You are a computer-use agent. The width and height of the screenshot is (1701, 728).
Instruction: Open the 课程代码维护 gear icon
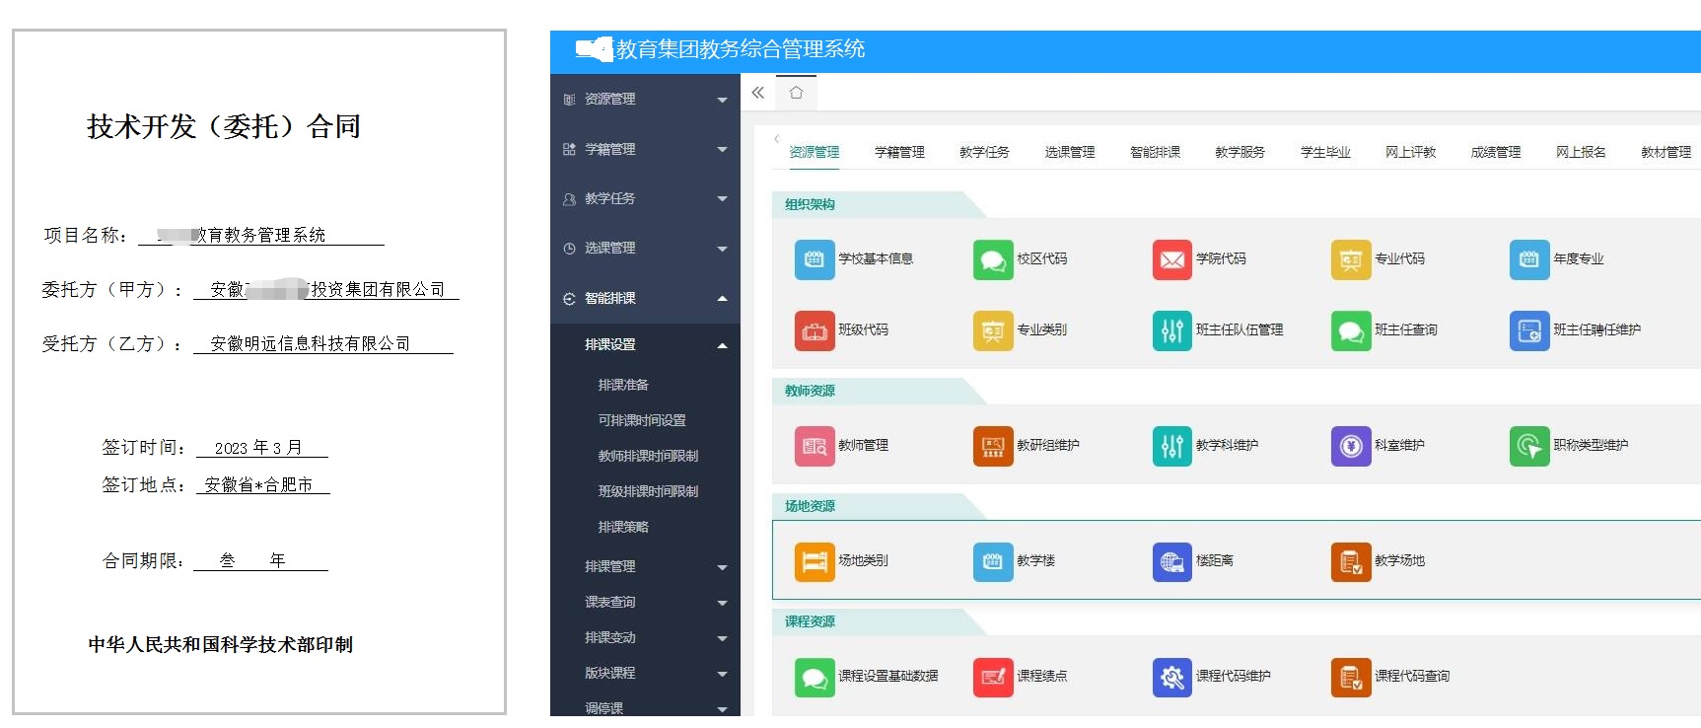[x=1172, y=677]
